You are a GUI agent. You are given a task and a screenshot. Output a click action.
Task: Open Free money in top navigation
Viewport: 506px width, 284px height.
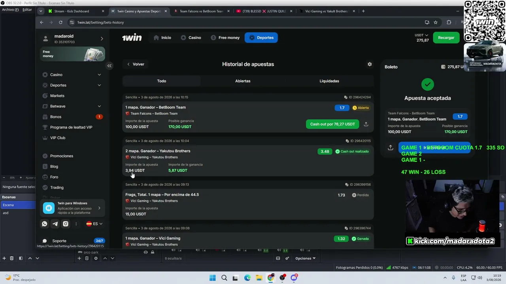coord(225,37)
